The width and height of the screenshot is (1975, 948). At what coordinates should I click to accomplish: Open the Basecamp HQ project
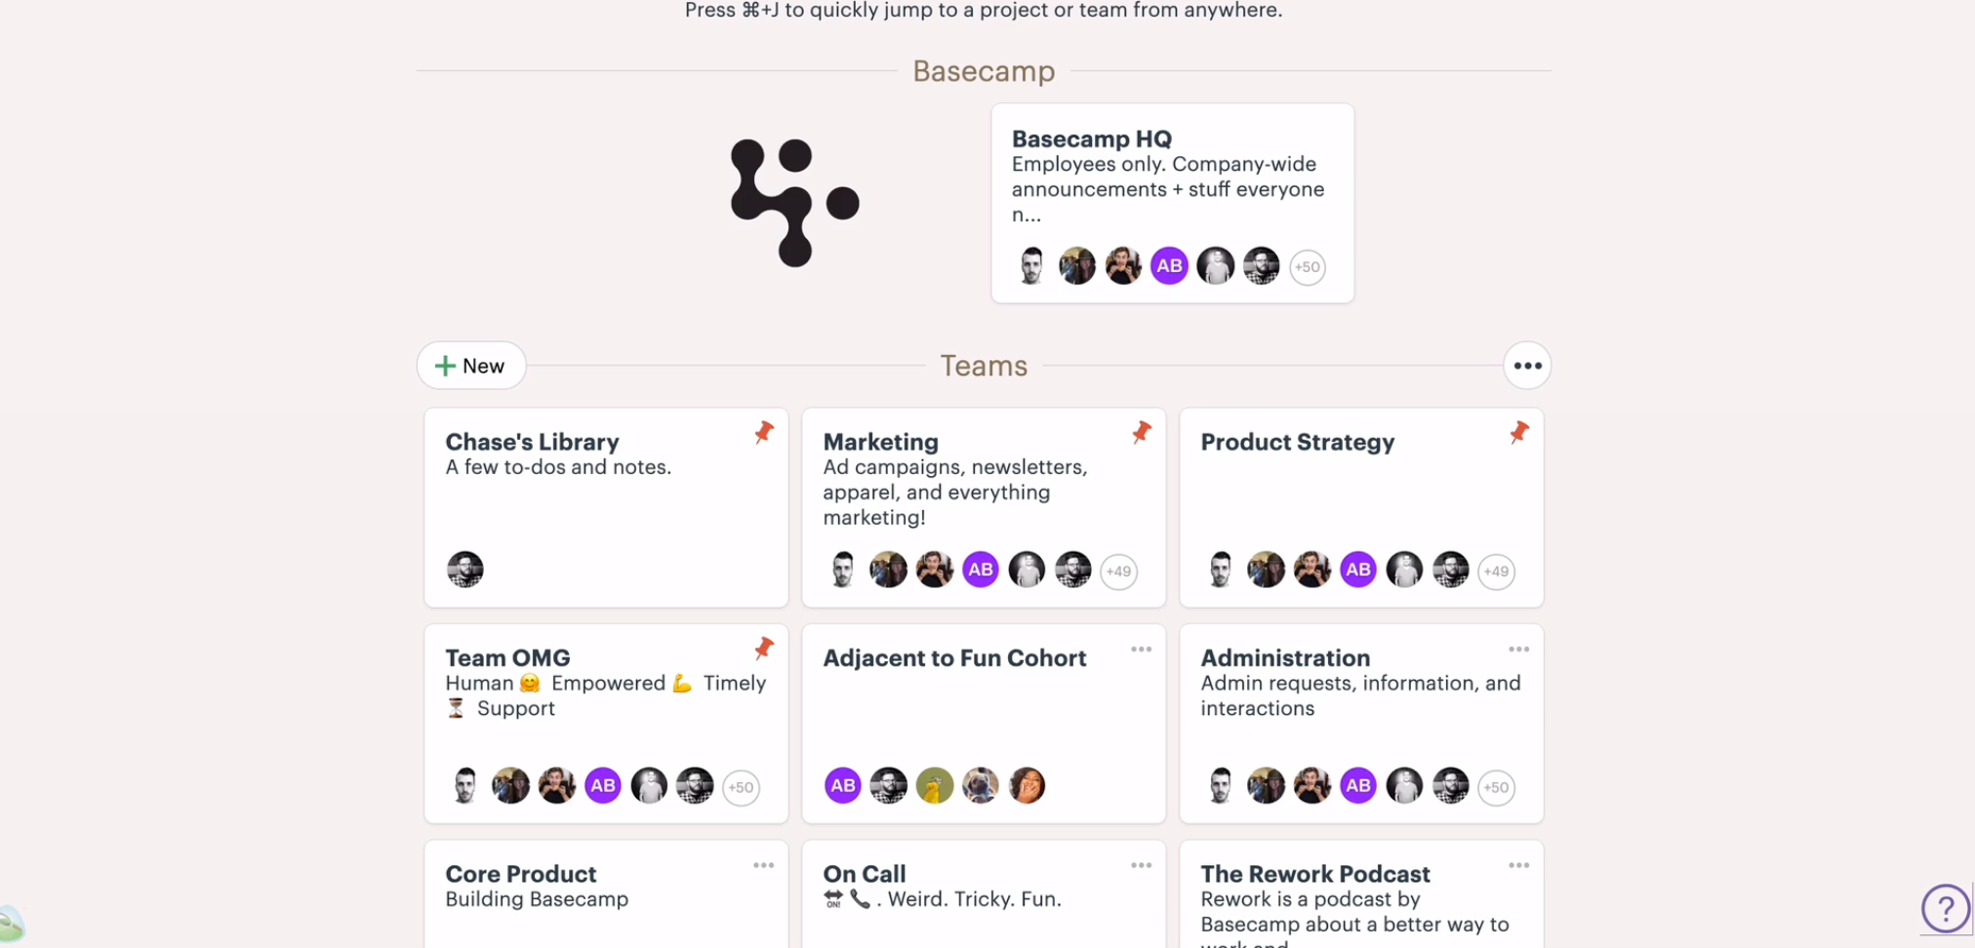[x=1091, y=139]
